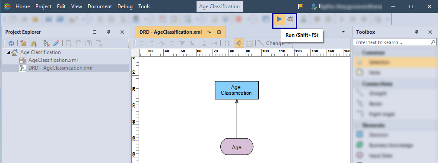The image size is (438, 163).
Task: Choose the Decision element in Toolbox
Action: 395,135
